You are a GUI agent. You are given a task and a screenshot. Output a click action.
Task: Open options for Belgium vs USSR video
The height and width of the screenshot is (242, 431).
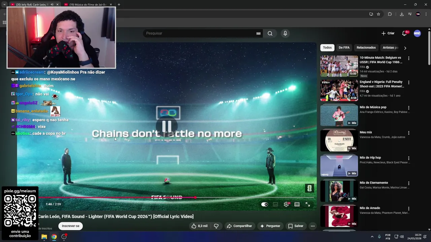409,58
